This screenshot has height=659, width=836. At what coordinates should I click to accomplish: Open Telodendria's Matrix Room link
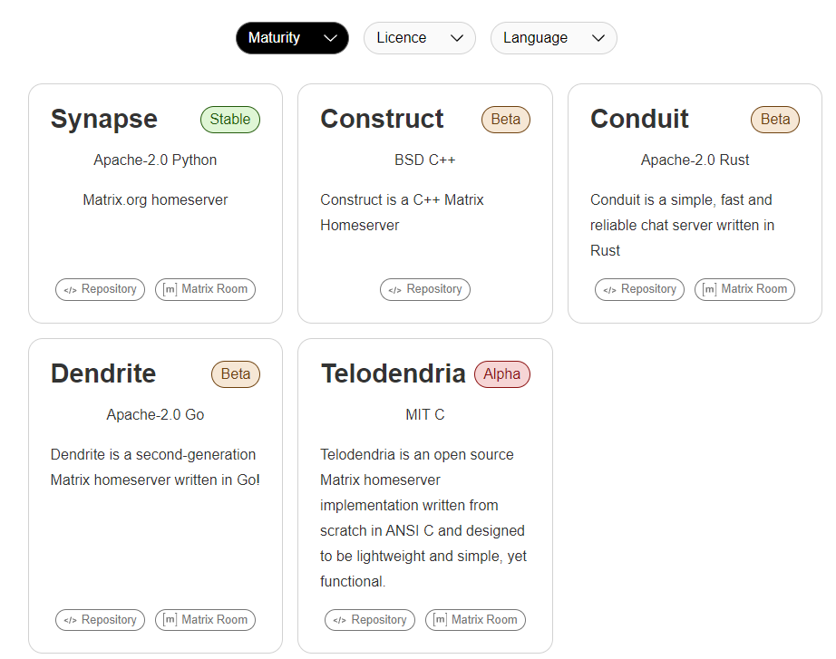pos(475,620)
